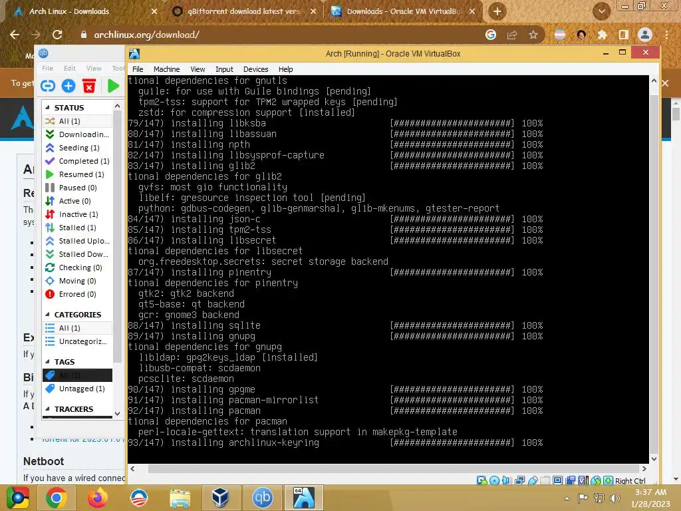Collapse the TRACKERS section
681x511 pixels.
47,409
